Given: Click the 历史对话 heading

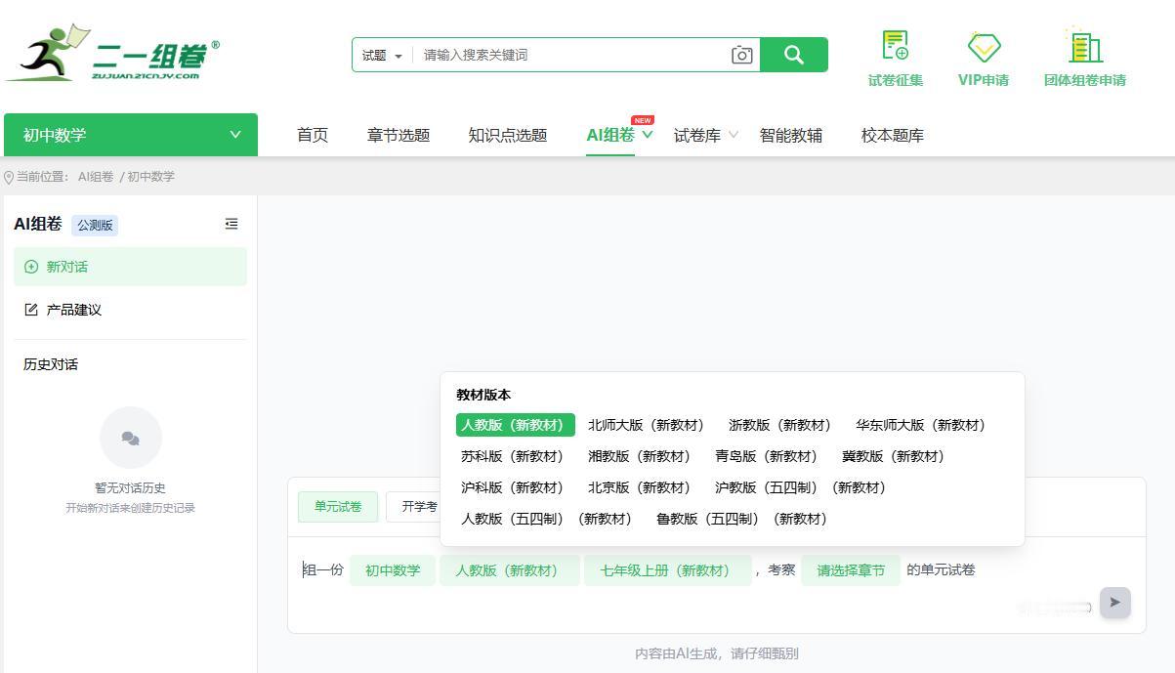Looking at the screenshot, I should (51, 364).
